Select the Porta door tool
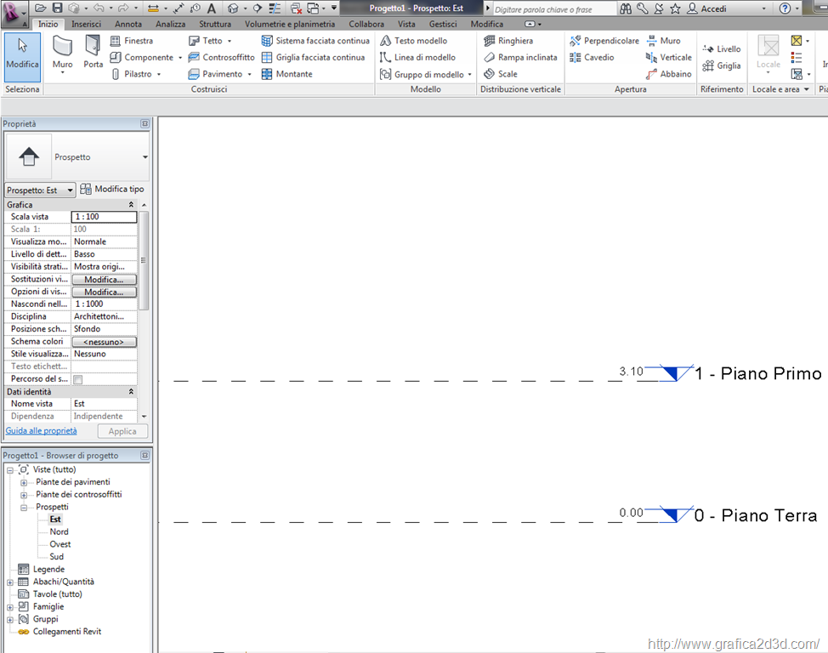 [94, 53]
